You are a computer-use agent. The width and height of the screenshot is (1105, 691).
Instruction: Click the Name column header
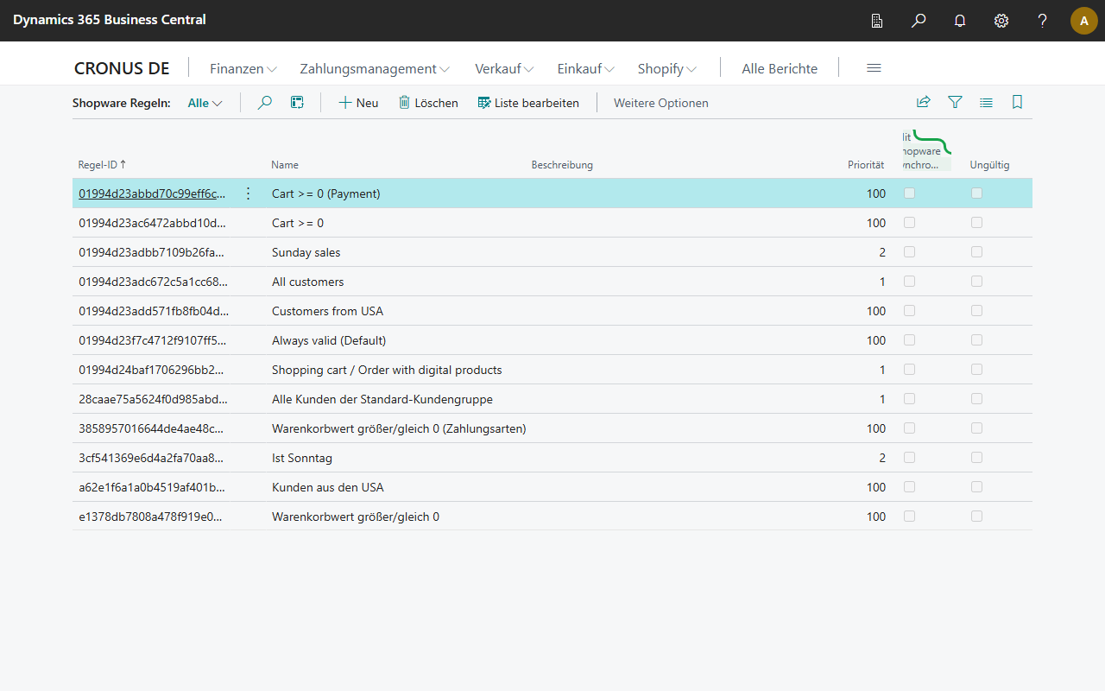pyautogui.click(x=285, y=165)
